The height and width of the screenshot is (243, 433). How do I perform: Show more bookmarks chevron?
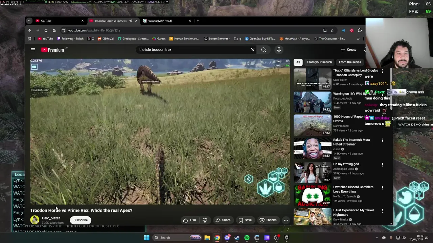coord(358,39)
